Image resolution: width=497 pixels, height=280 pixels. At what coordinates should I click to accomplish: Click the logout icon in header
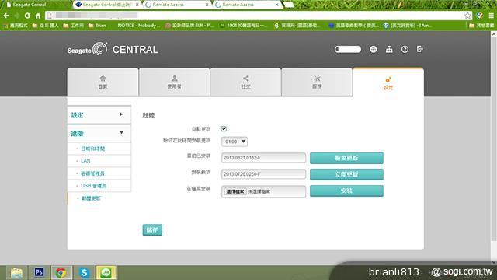click(420, 49)
